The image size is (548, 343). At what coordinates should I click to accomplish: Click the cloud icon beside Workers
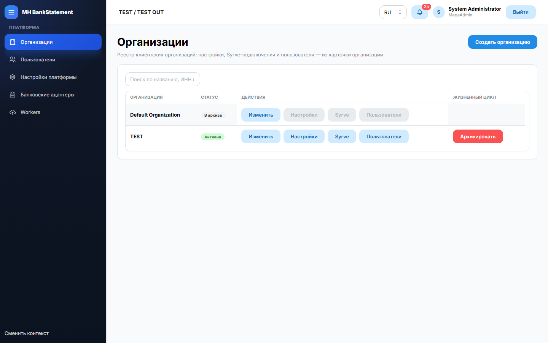pyautogui.click(x=13, y=112)
